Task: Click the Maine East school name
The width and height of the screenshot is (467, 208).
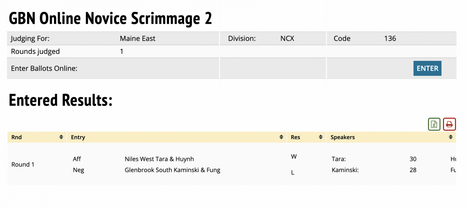Action: pyautogui.click(x=138, y=39)
